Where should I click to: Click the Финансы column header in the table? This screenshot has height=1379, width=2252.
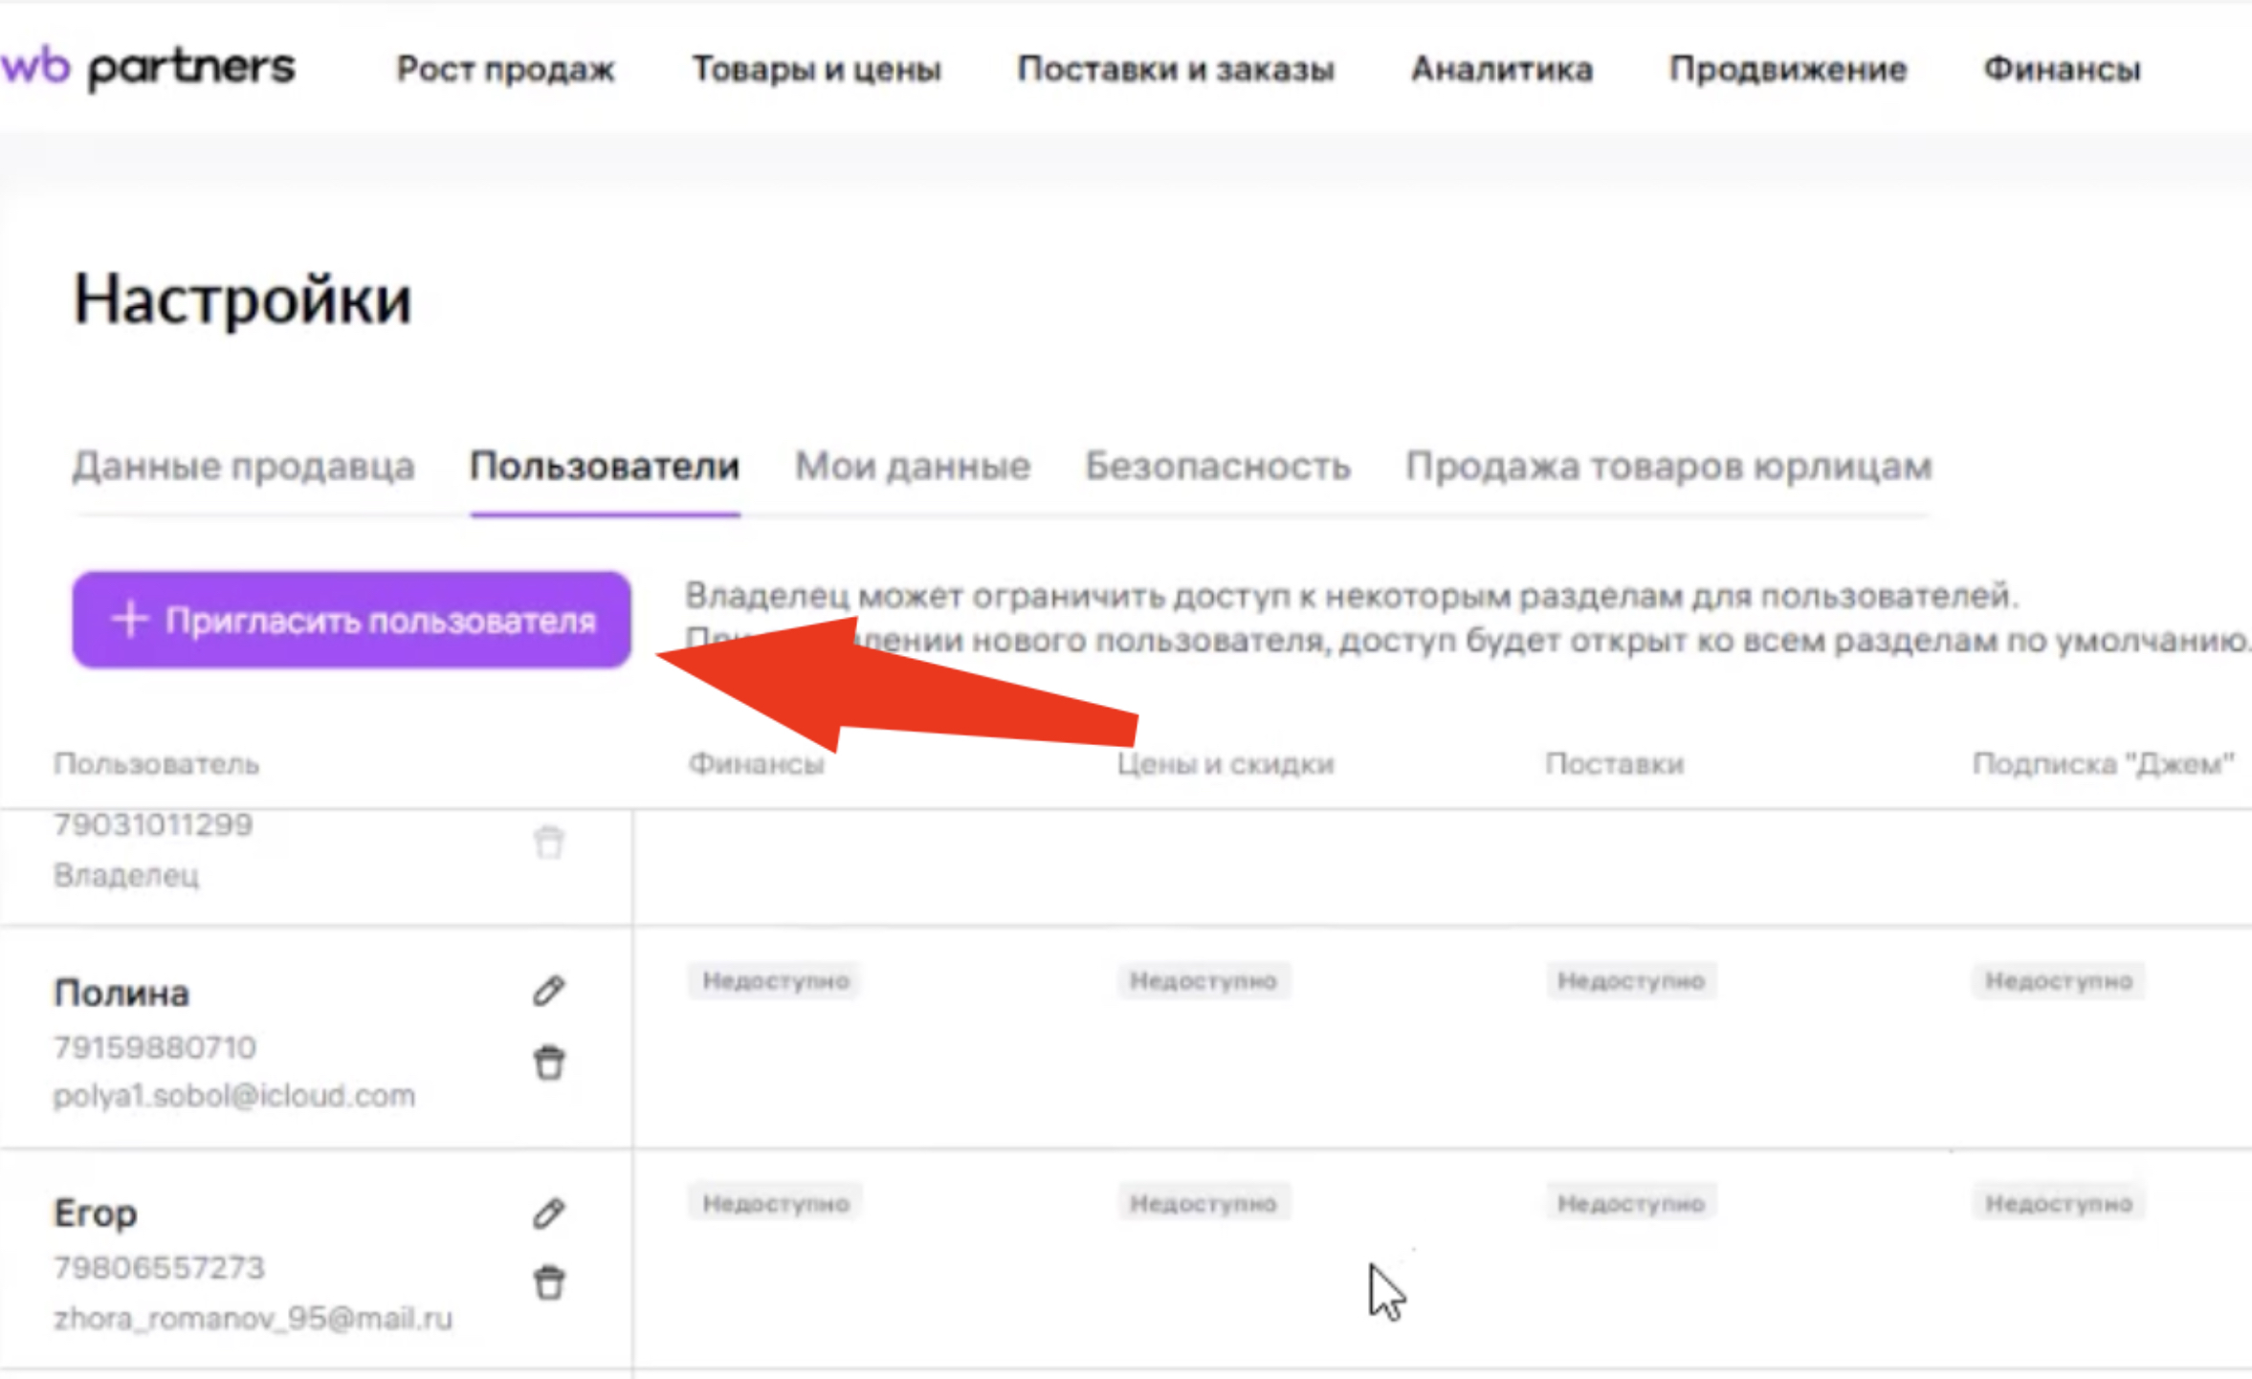[756, 763]
